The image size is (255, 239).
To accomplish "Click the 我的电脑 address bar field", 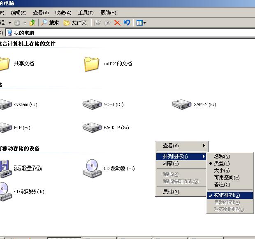I will (x=130, y=33).
